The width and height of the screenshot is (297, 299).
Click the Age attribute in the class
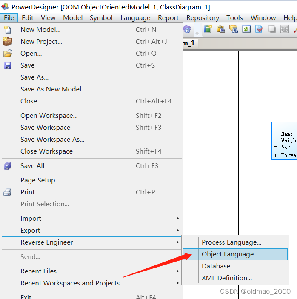point(286,147)
